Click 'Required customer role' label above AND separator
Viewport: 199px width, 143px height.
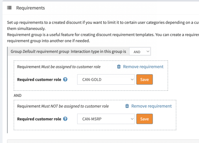pos(39,79)
